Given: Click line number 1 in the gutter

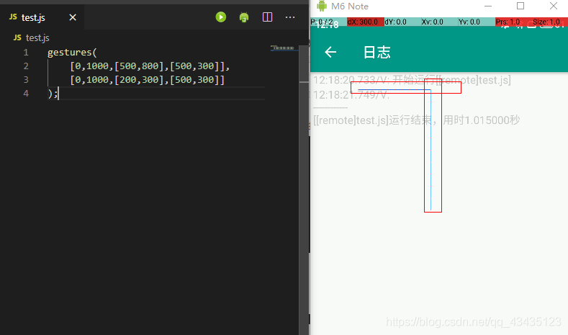Looking at the screenshot, I should 26,53.
